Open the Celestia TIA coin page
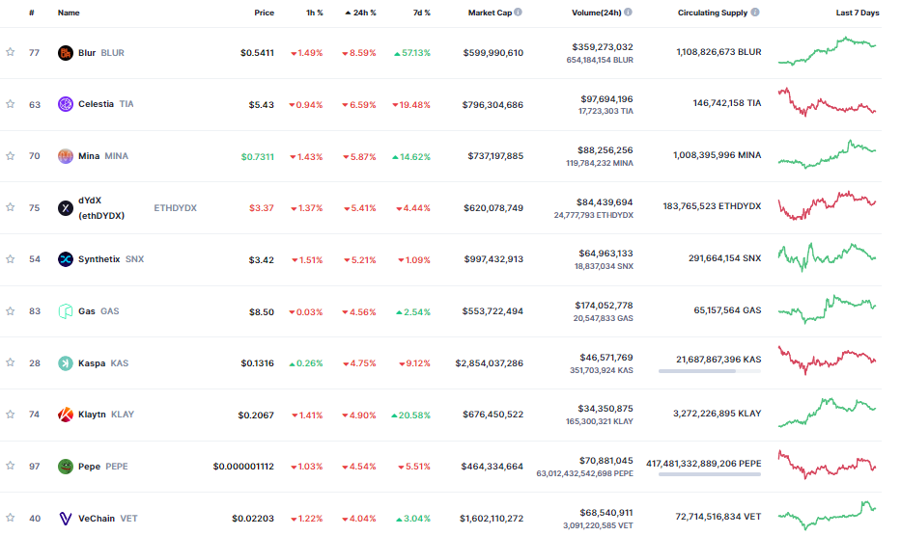Image resolution: width=901 pixels, height=536 pixels. point(105,104)
